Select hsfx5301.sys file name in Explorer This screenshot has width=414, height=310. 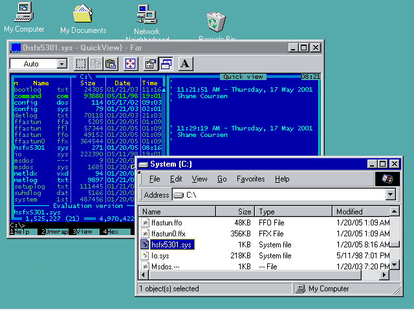(x=173, y=245)
